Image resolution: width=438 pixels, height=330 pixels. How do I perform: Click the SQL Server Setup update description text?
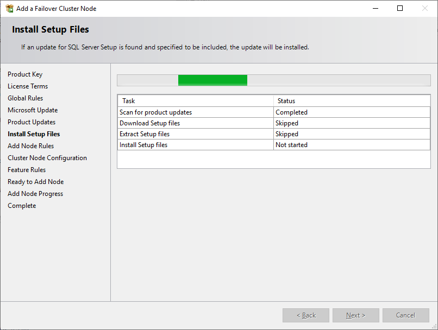[165, 47]
